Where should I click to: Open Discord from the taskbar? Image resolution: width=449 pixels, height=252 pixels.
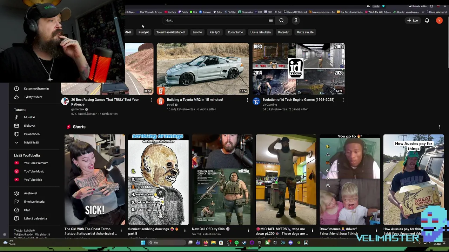click(290, 243)
